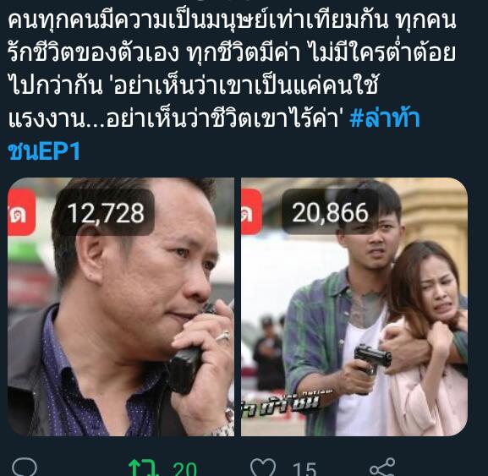Tap the text line แรงงาน...อย่าเห็นว่าชีวิตเขาไร้ค่า'
Screen dimensions: 488x476
point(174,118)
